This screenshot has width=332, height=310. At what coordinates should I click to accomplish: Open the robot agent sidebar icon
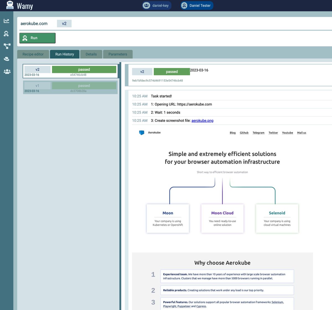6,34
